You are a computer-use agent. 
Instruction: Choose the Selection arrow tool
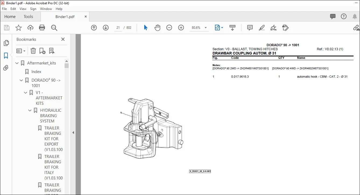pos(146,28)
